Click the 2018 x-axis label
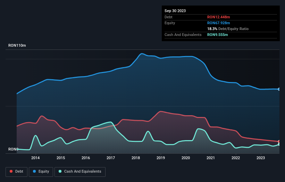The image size is (285, 182). (x=136, y=158)
